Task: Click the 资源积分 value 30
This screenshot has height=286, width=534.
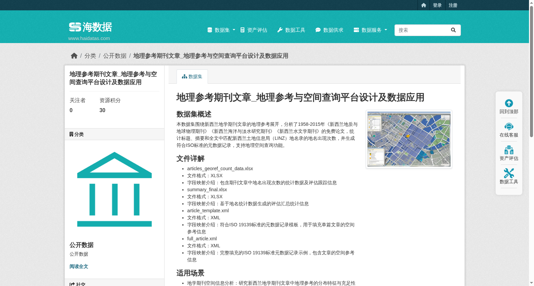Action: [x=102, y=110]
